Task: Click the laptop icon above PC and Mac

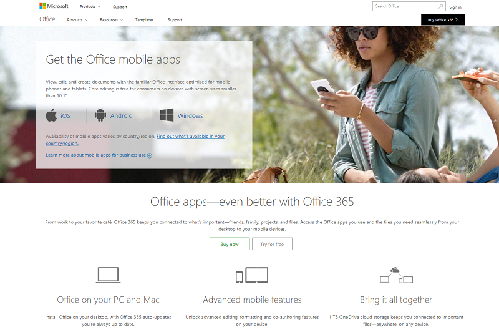Action: point(108,275)
